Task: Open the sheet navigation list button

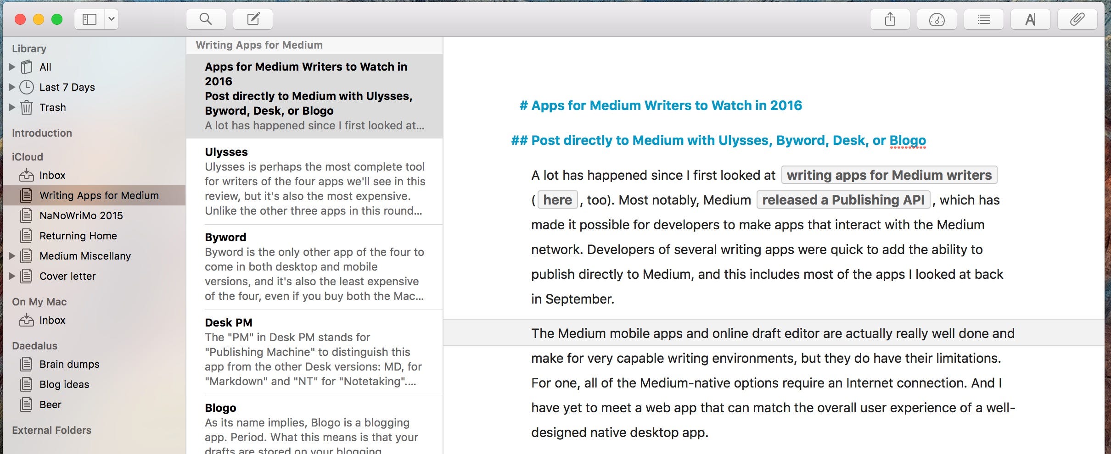Action: pos(983,19)
